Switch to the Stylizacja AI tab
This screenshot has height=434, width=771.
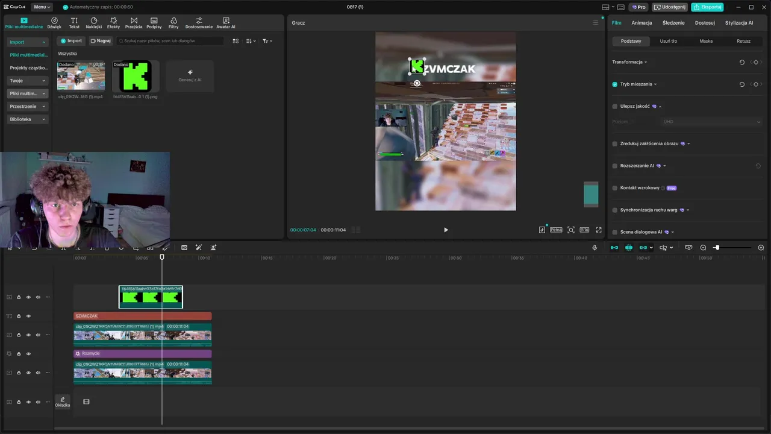tap(739, 23)
